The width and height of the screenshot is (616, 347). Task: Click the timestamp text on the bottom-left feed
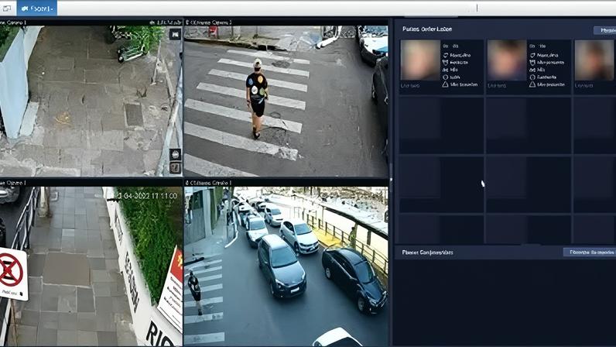[x=146, y=195]
